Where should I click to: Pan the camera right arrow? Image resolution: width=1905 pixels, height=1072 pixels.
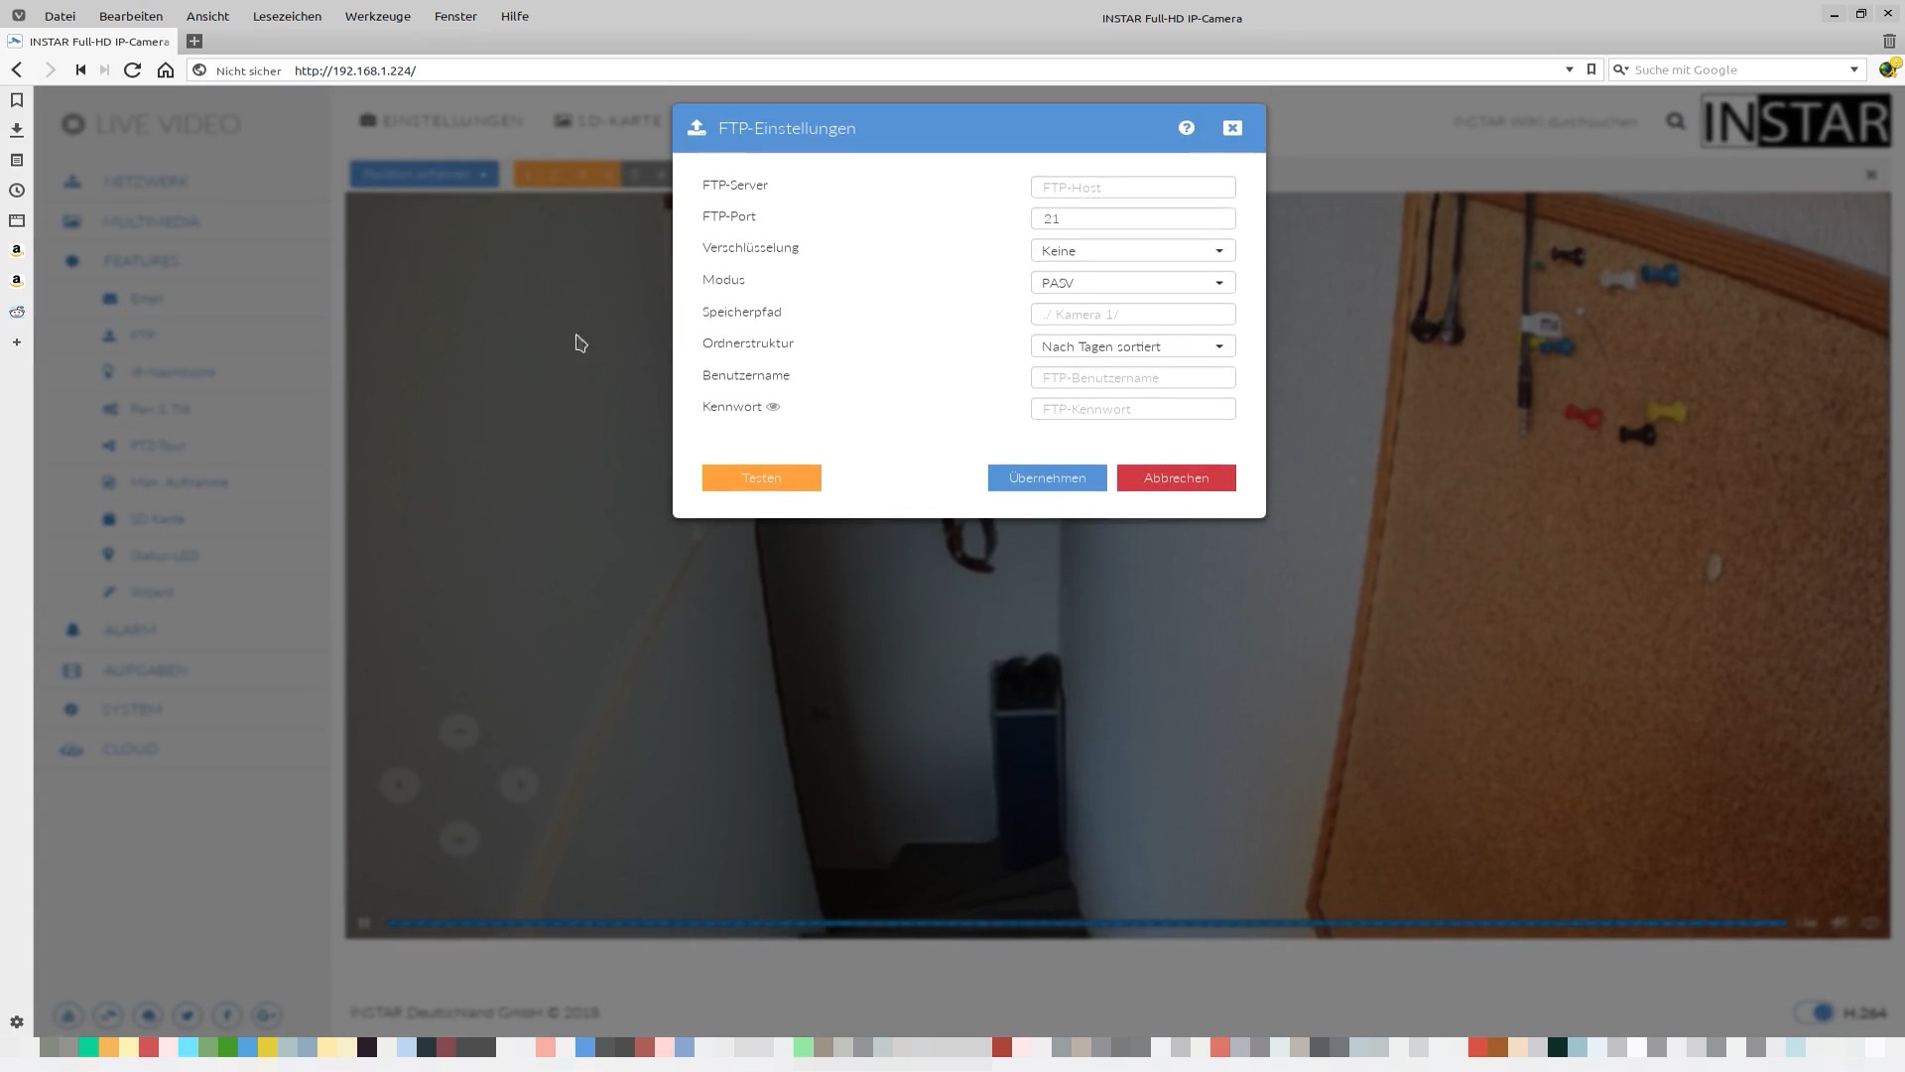519,785
